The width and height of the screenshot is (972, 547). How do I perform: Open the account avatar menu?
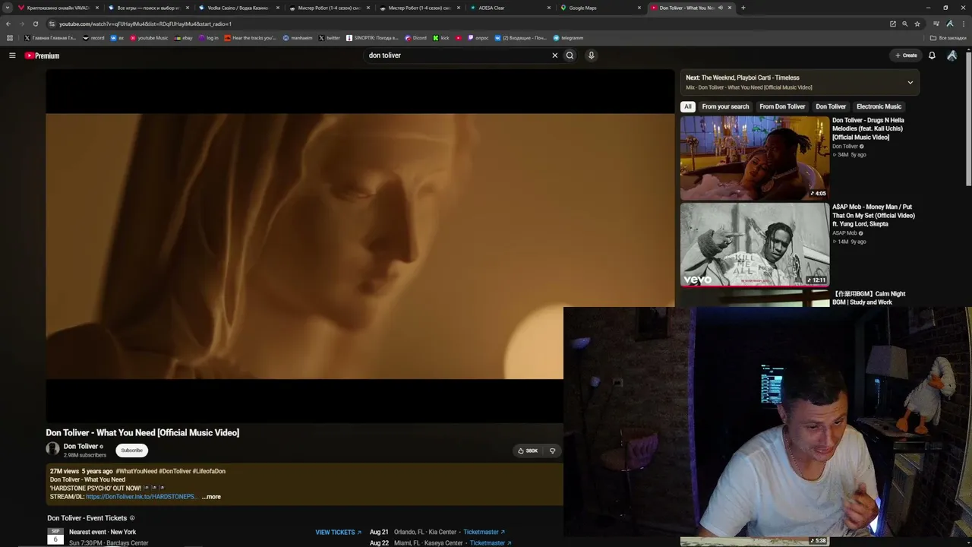(x=951, y=55)
